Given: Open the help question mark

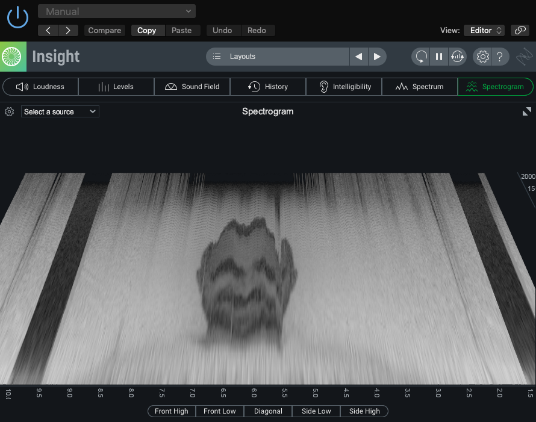Looking at the screenshot, I should [x=500, y=57].
